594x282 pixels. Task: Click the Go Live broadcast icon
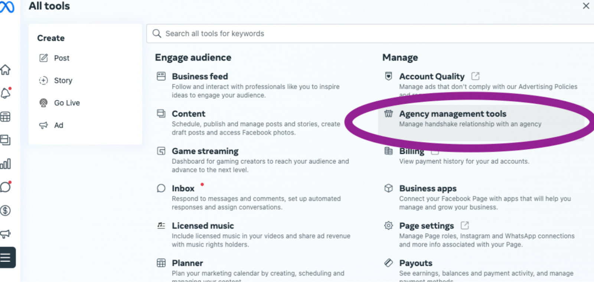click(x=43, y=103)
